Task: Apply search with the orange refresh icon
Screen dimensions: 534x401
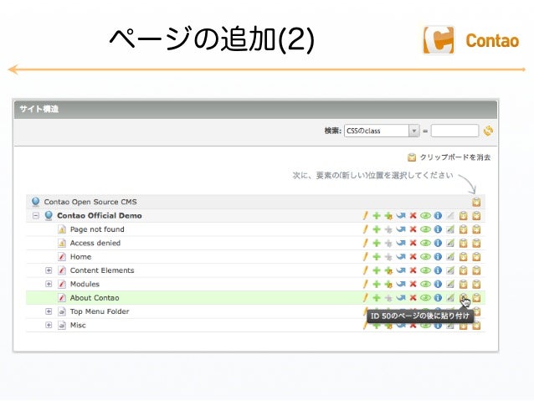Action: [488, 131]
